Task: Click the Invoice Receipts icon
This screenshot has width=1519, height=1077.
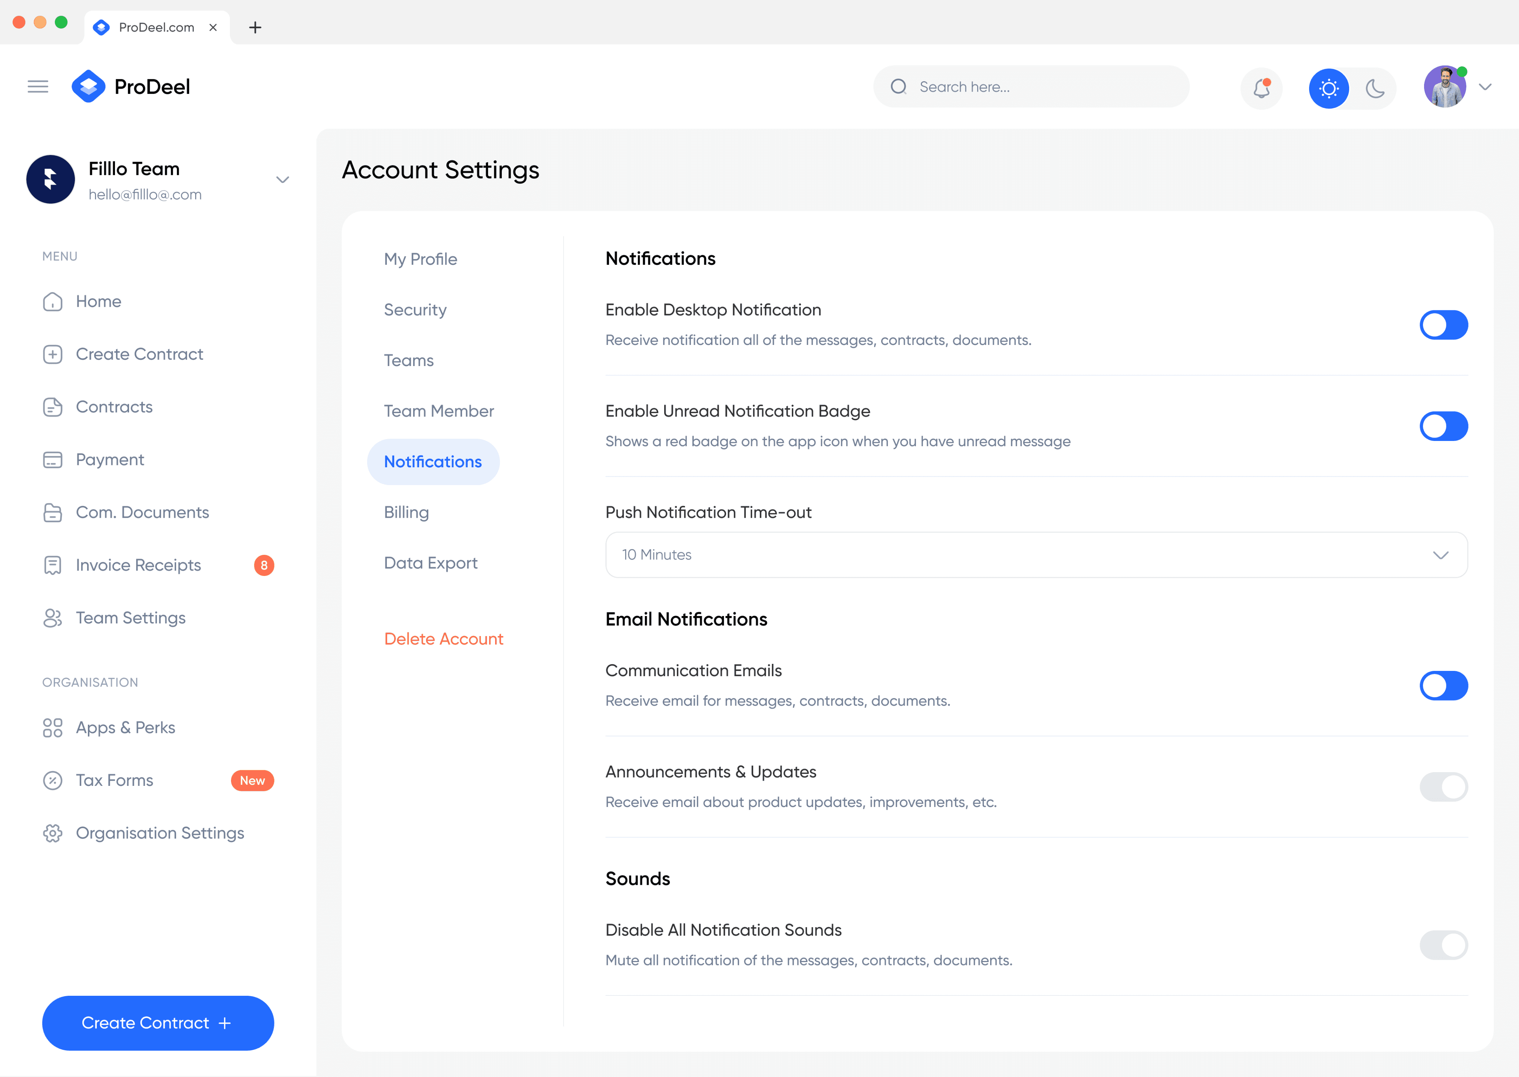Action: [52, 565]
